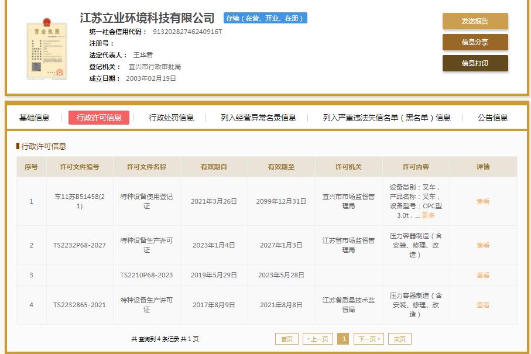The width and height of the screenshot is (531, 354).
Task: Click the authority cell 宜兴市市场监督管理局
Action: [x=348, y=201]
